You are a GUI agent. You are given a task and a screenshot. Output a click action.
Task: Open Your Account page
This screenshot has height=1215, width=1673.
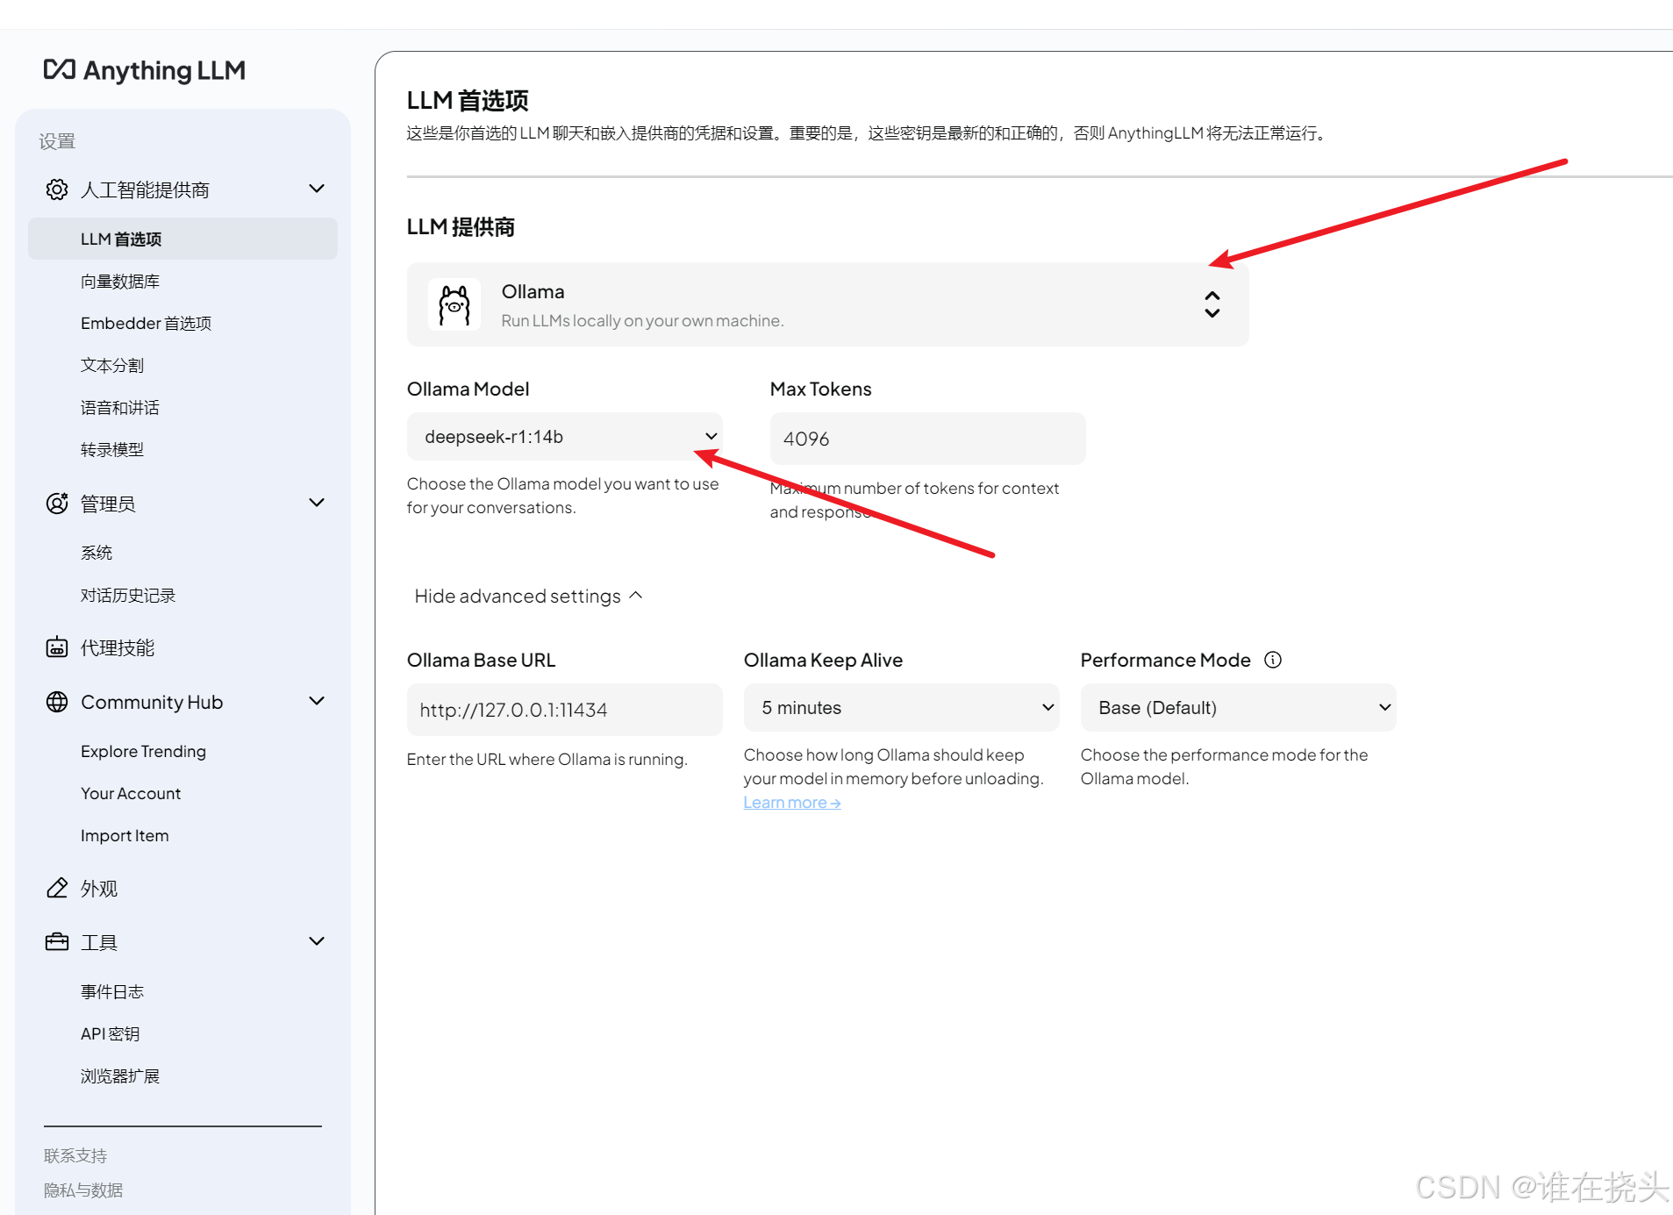131,794
